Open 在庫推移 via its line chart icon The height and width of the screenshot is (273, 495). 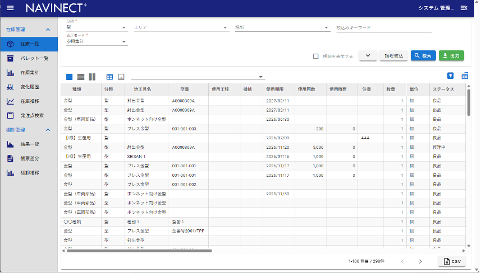11,101
